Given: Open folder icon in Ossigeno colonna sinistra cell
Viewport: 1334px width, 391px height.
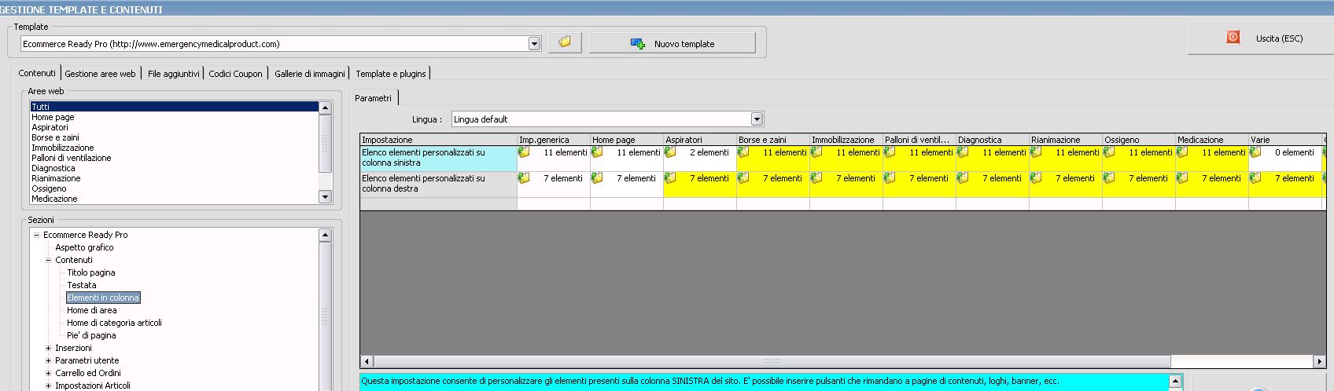Looking at the screenshot, I should pos(1109,152).
